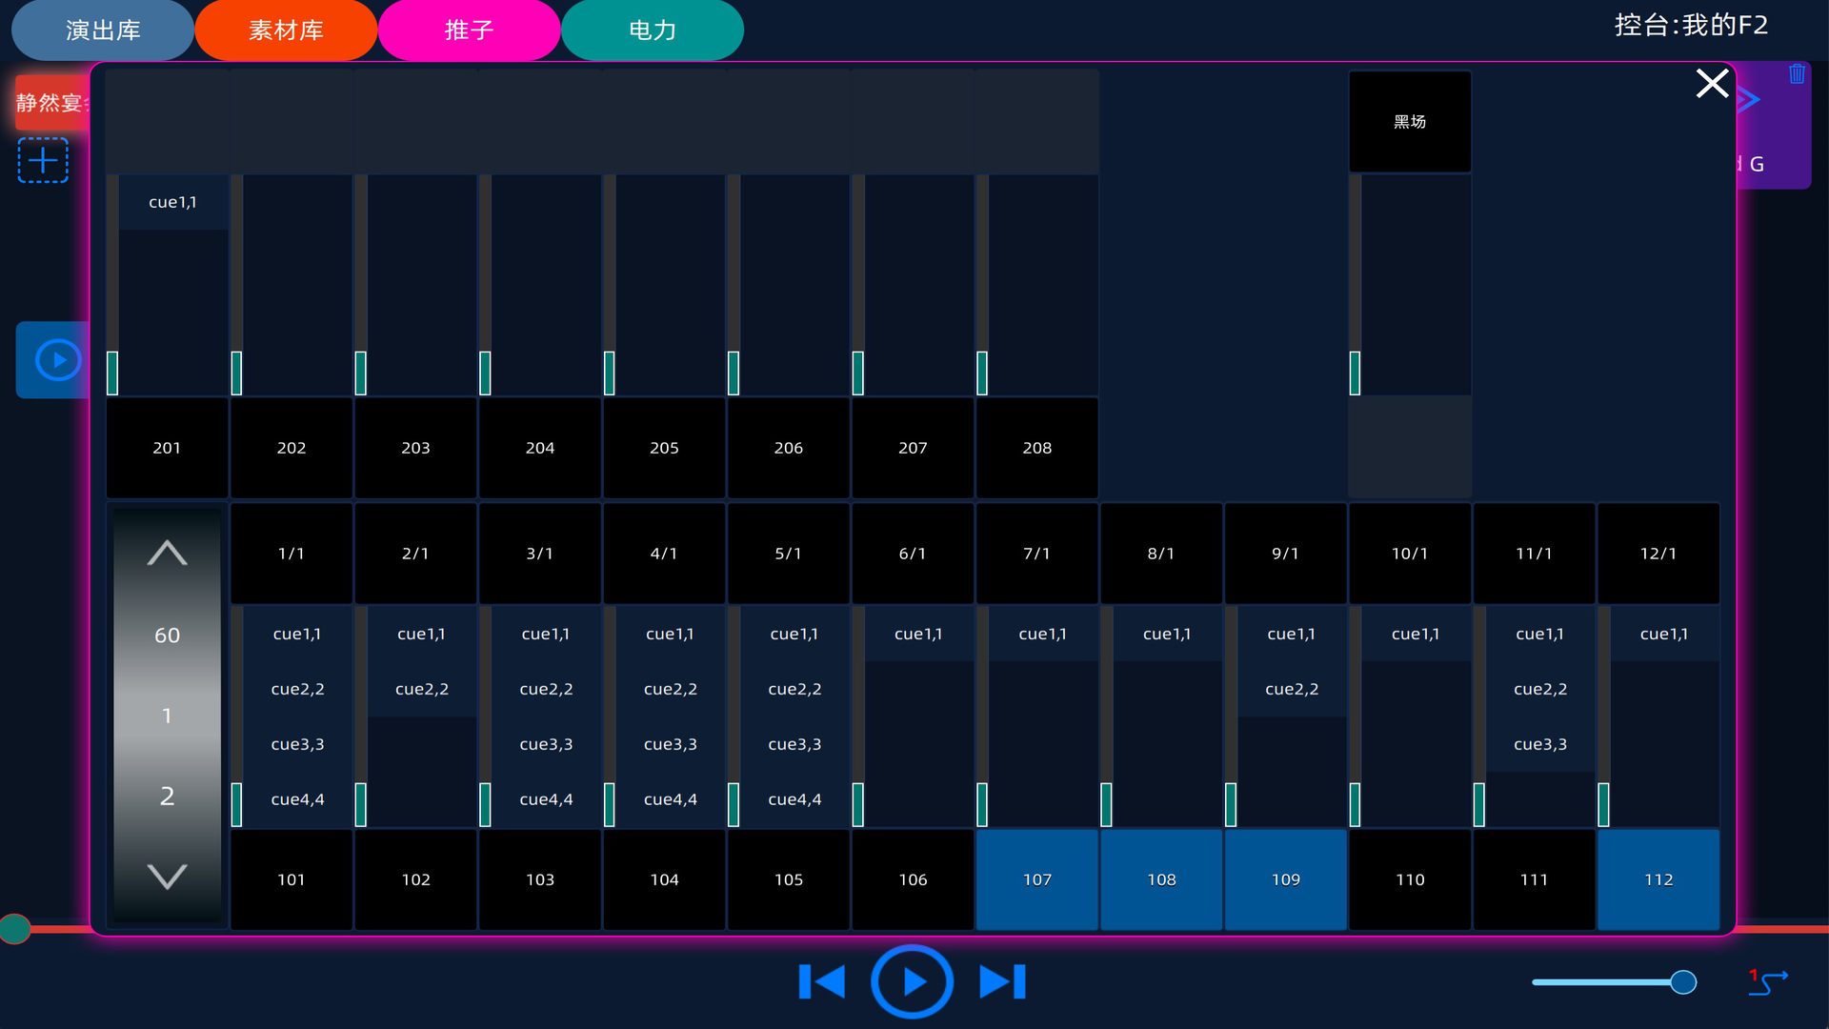Viewport: 1829px width, 1029px height.
Task: Switch to the 素材库 tab
Action: tap(286, 30)
